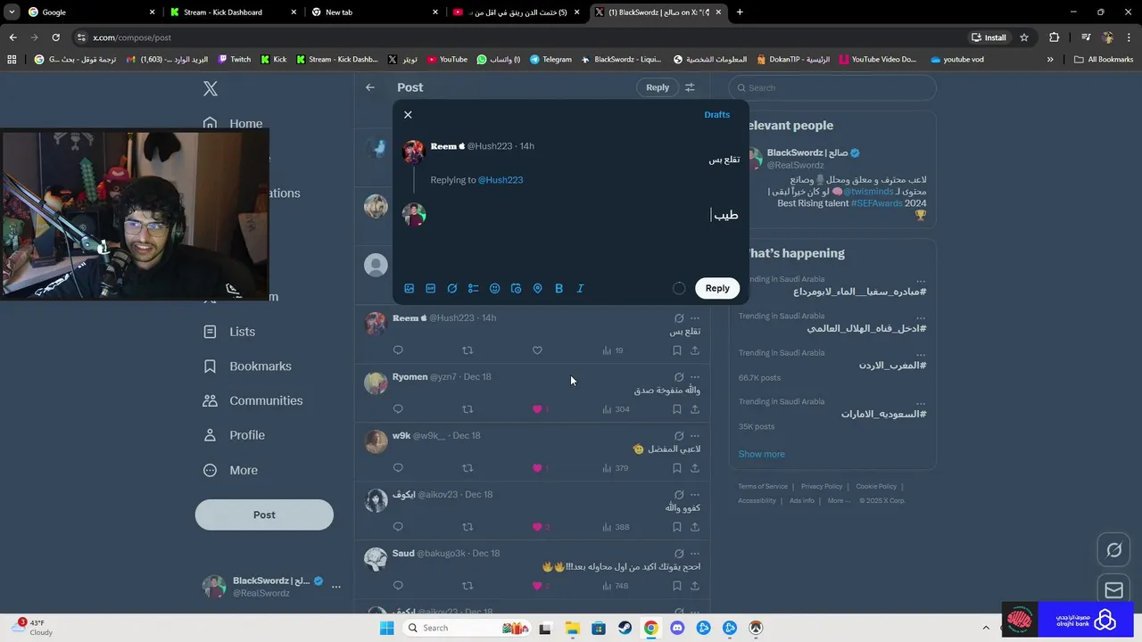This screenshot has width=1142, height=642.
Task: Click the big Post button in sidebar
Action: (x=264, y=514)
